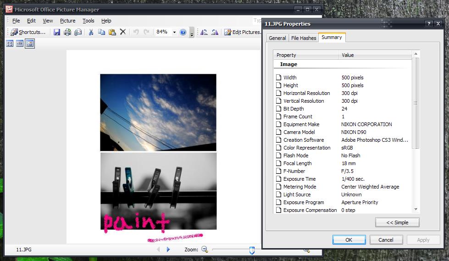This screenshot has width=449, height=261.
Task: Select the Creation Software row
Action: point(343,140)
